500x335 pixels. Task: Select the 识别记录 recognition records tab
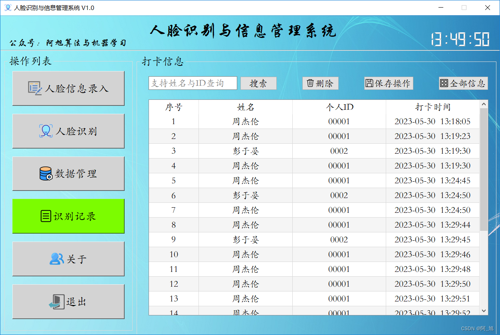[68, 216]
